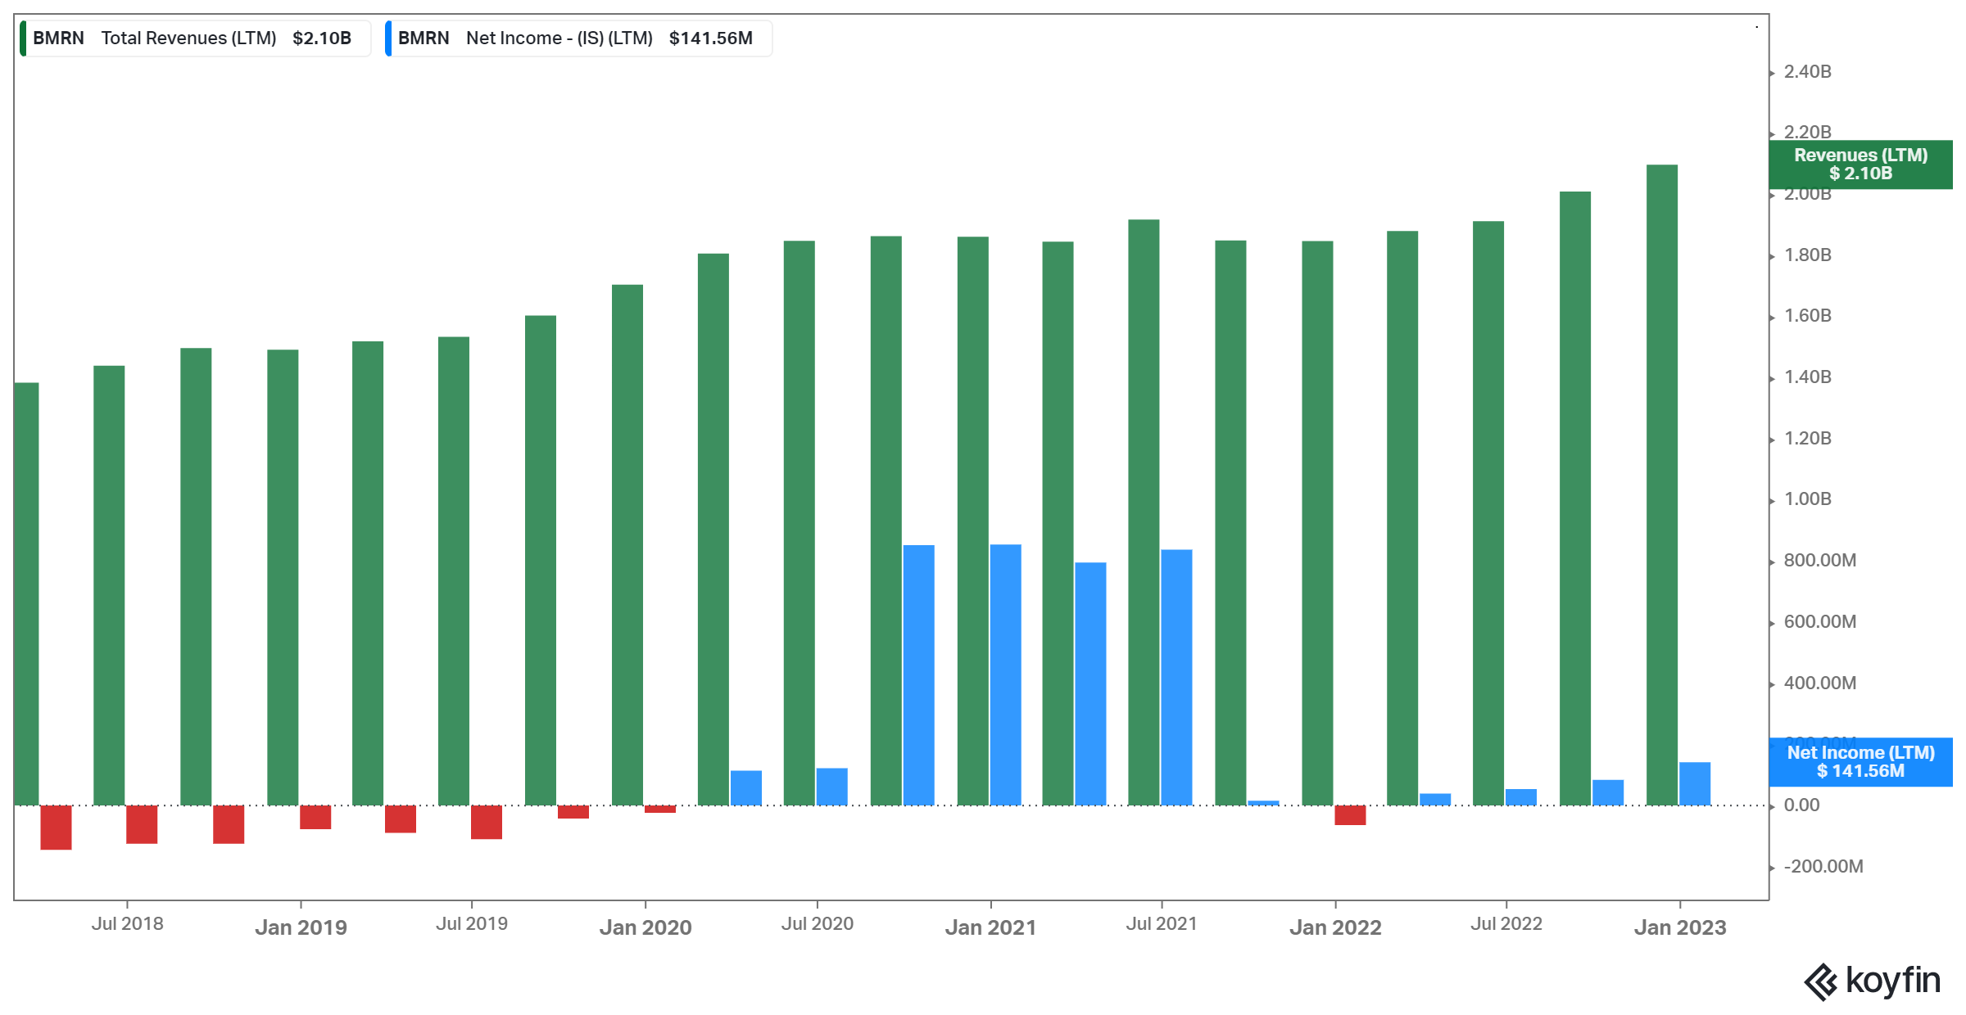The height and width of the screenshot is (1015, 1966).
Task: Select the leftmost red net income bar
Action: 56,828
